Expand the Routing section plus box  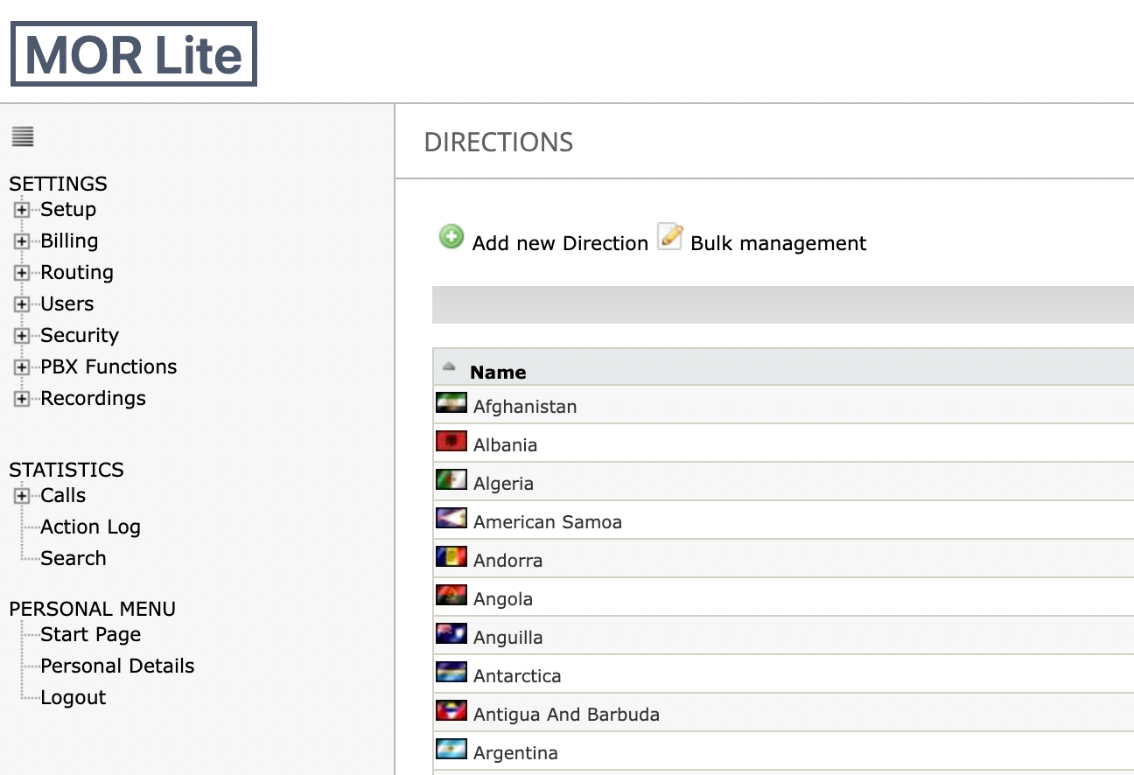click(x=22, y=273)
